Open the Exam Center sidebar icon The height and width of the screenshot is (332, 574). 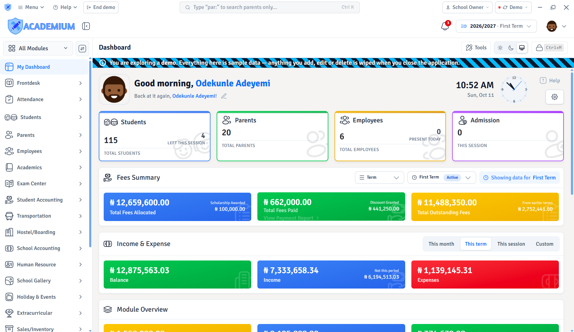(9, 184)
